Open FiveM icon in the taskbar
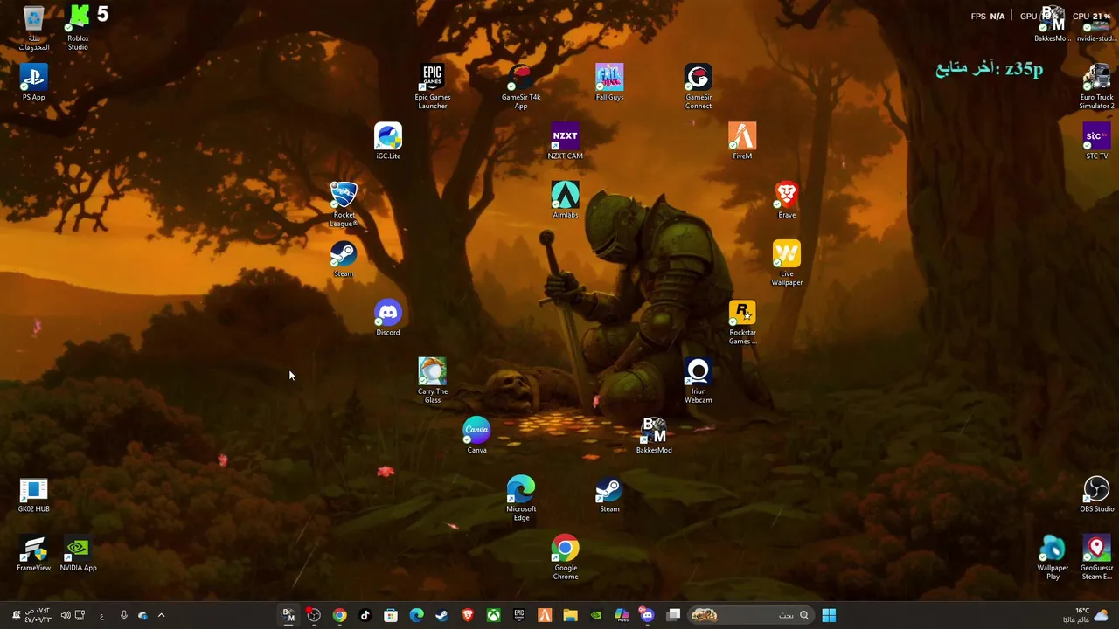1119x629 pixels. [x=545, y=615]
